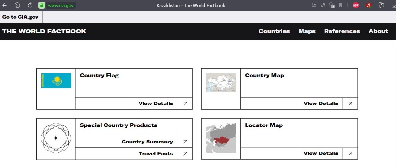
Task: Click the green padlock security icon
Action: (x=42, y=5)
